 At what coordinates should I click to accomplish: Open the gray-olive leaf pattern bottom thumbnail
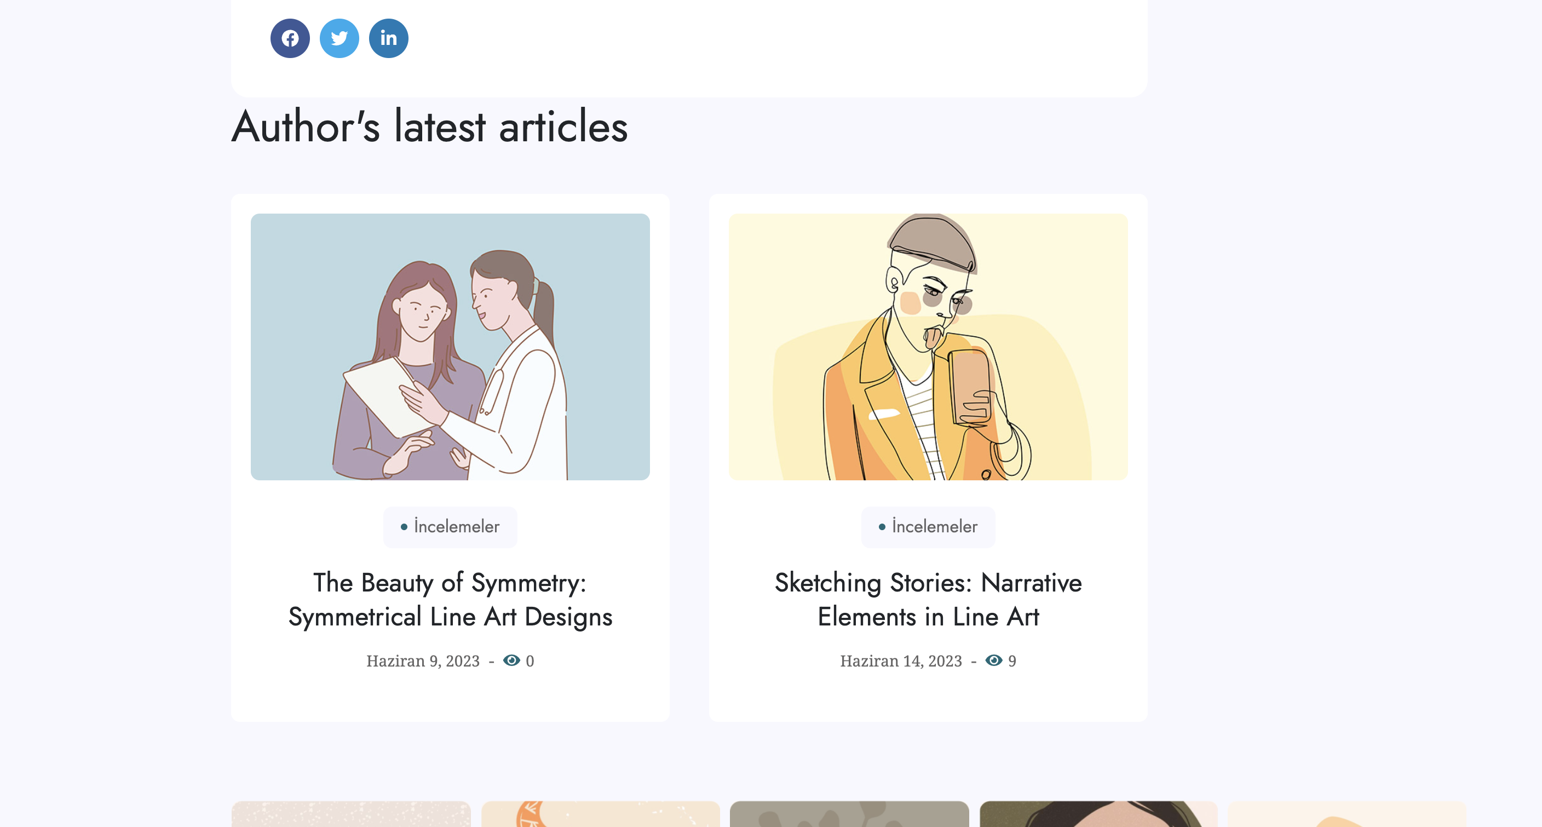849,814
